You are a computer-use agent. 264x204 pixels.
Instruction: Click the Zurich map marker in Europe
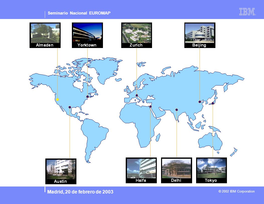[137, 95]
